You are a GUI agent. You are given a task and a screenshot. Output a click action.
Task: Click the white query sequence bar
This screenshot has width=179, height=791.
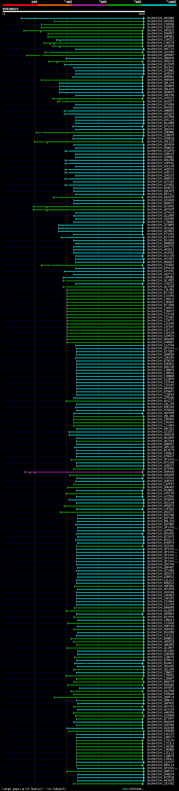point(74,12)
